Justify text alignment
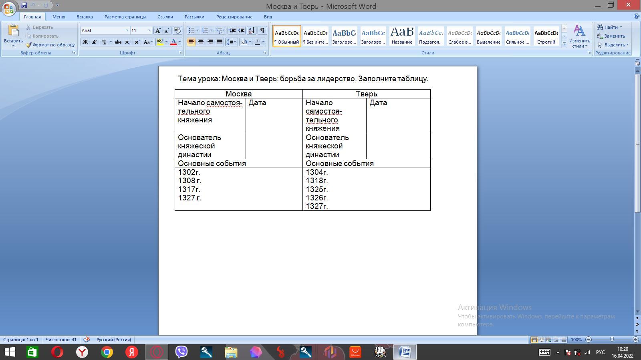Image resolution: width=641 pixels, height=360 pixels. point(219,42)
